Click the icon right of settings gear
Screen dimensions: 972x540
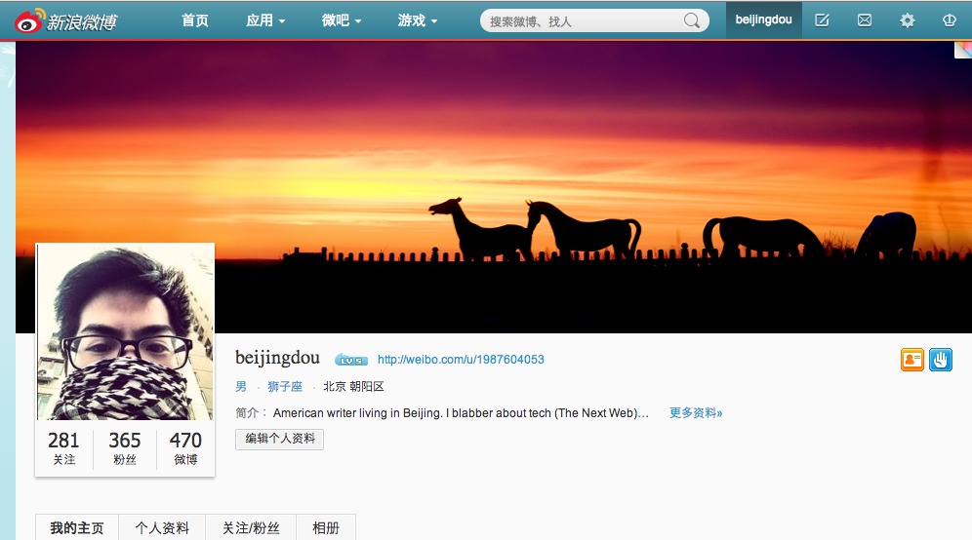pos(949,20)
